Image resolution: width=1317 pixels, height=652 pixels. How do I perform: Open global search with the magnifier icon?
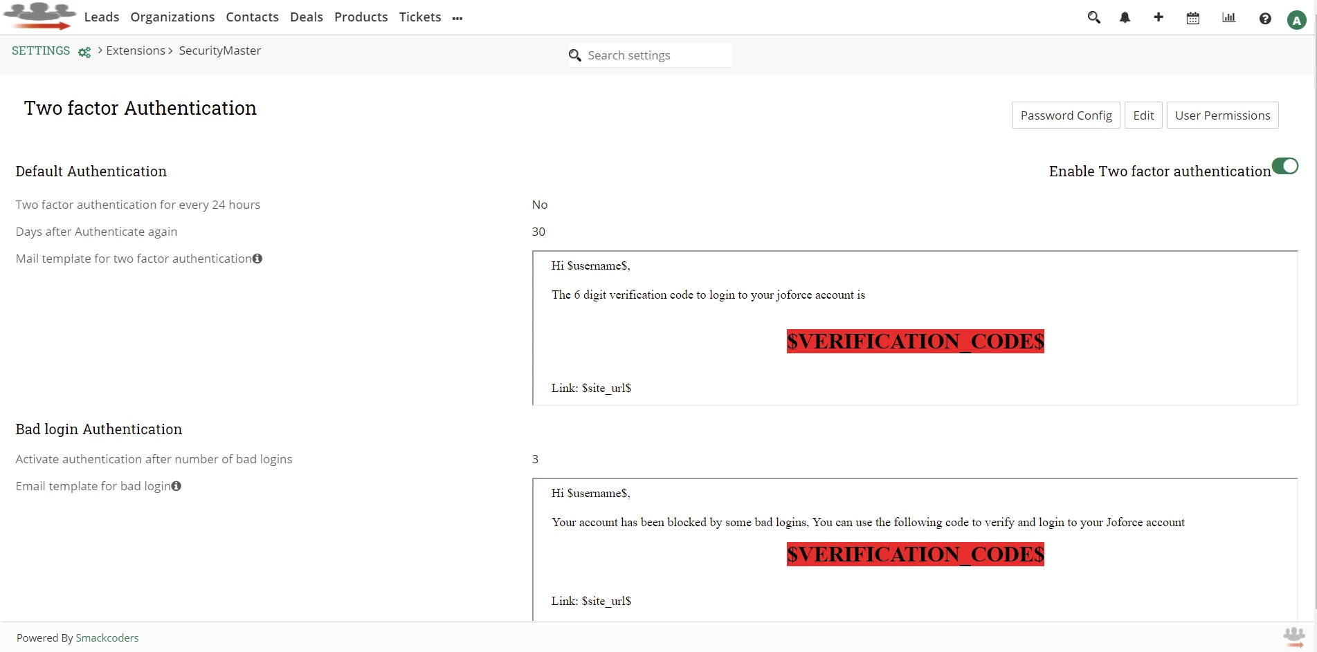(1093, 17)
